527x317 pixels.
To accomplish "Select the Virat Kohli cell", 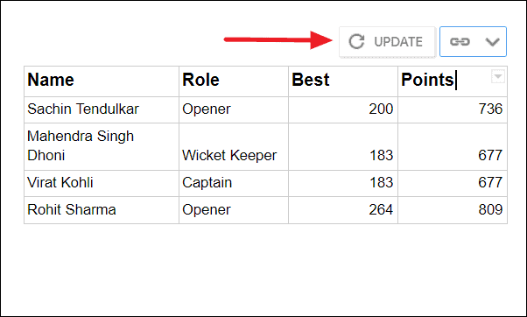I will tap(102, 183).
